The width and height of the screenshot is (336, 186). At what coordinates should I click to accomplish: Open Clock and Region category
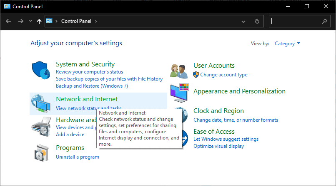point(218,111)
